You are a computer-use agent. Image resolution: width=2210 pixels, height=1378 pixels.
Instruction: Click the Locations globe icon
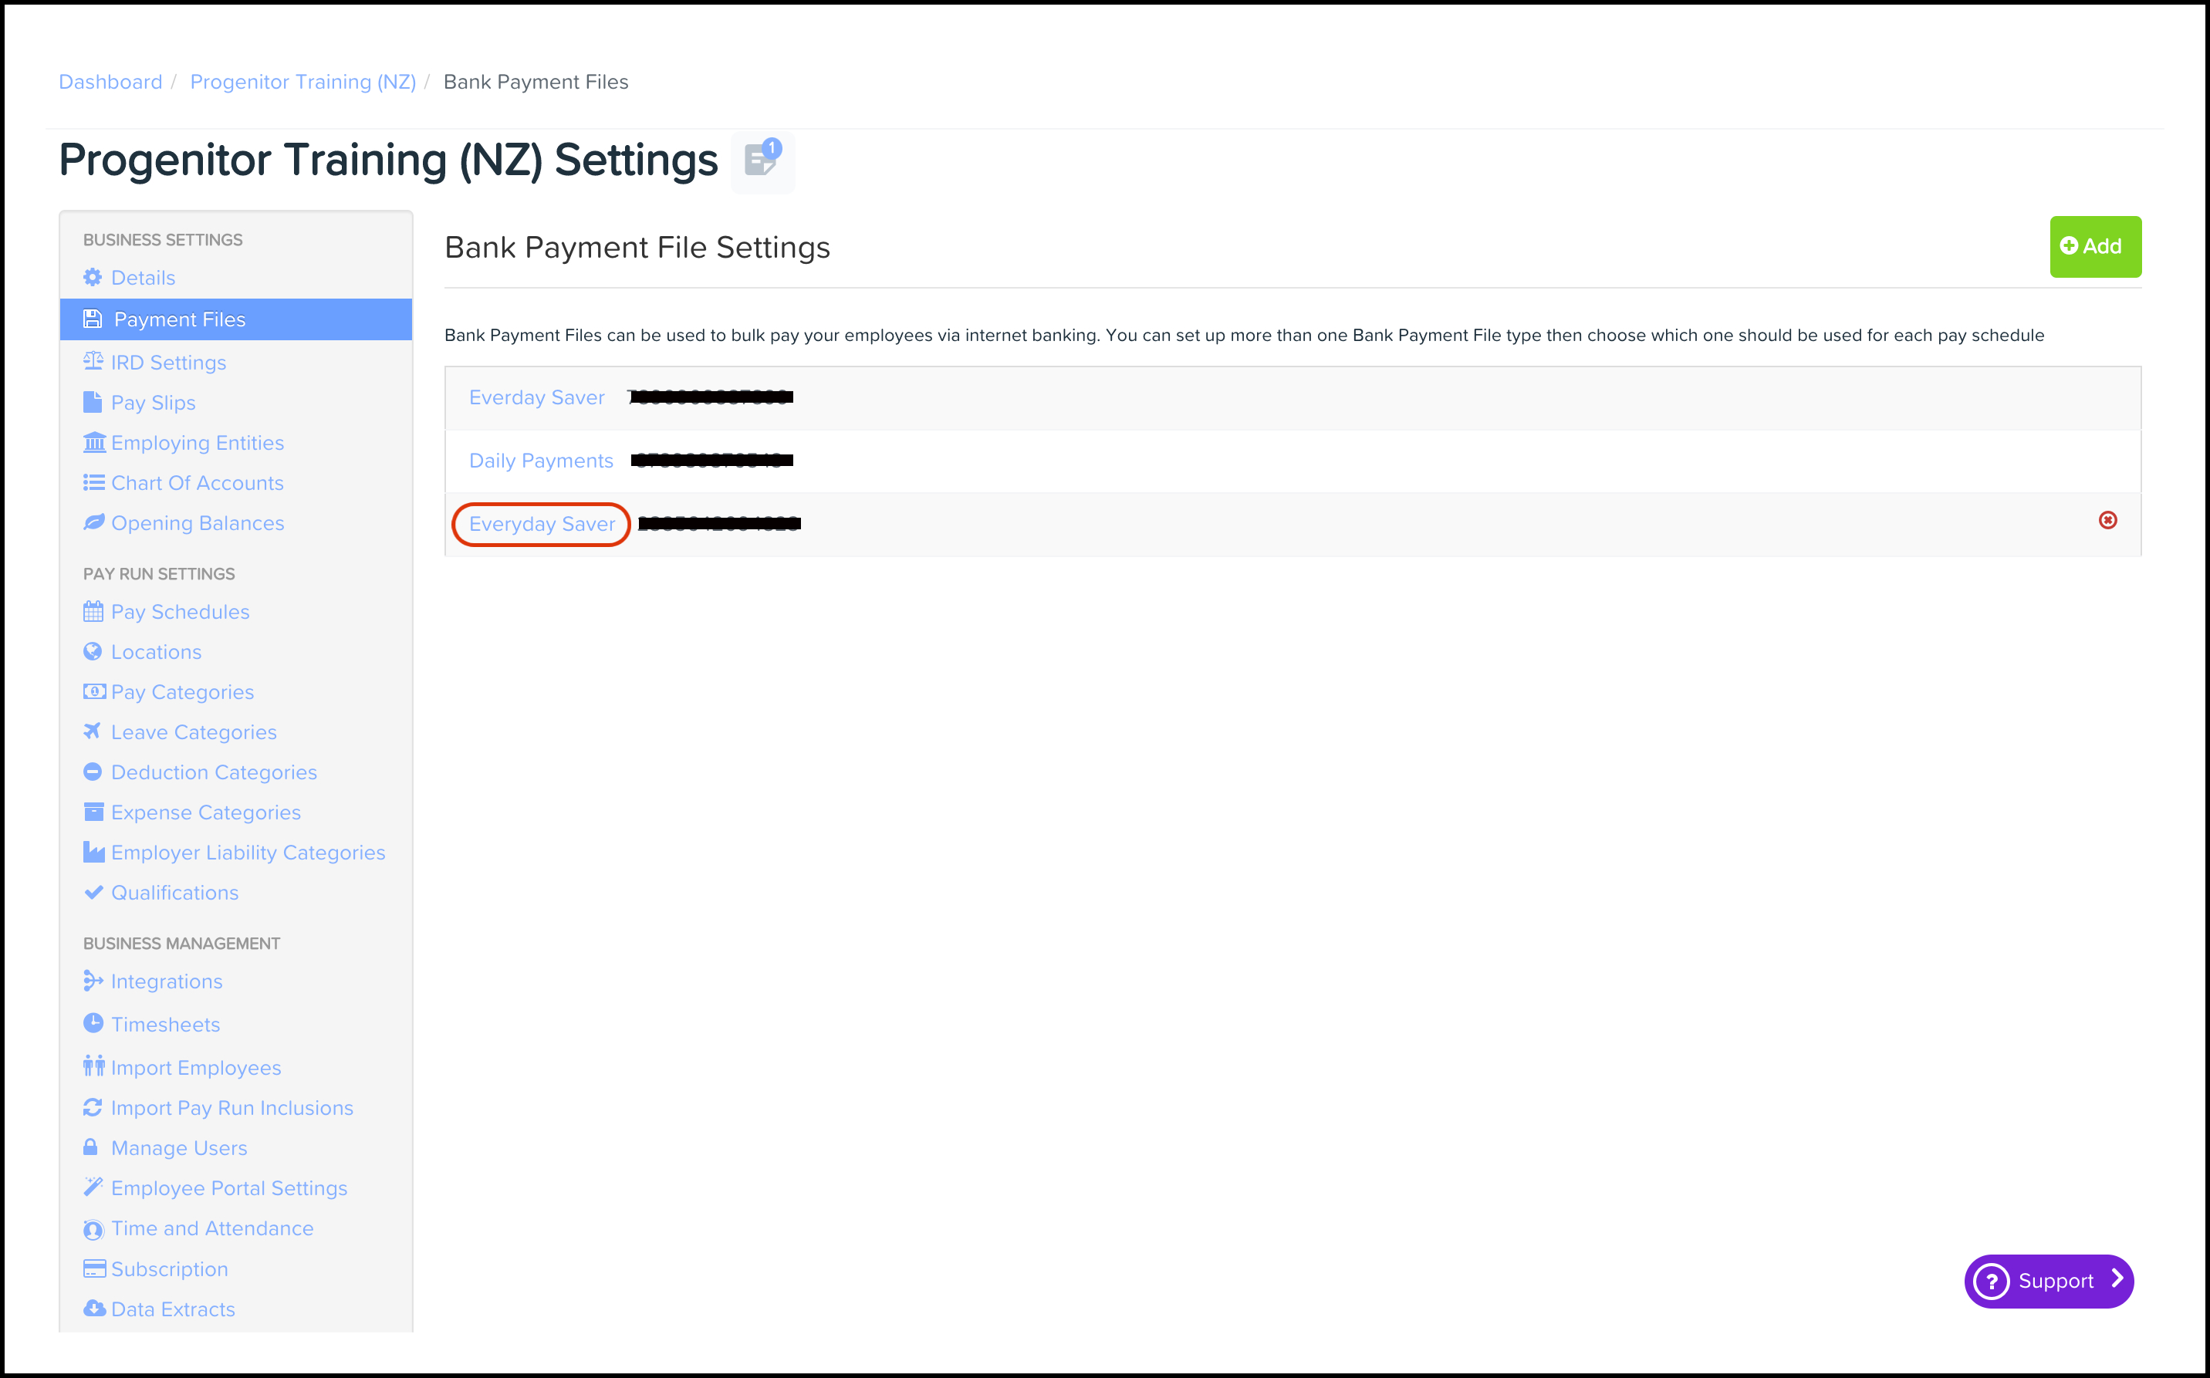point(93,652)
